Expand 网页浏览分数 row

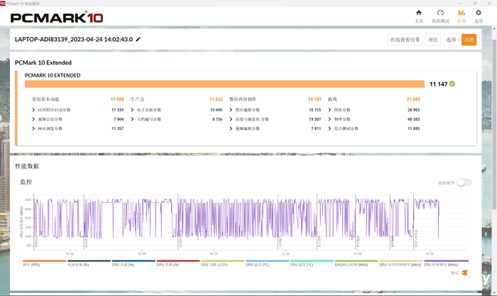pos(33,128)
